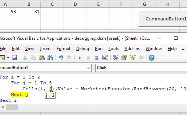Viewport: 187px width, 115px height.
Task: Click CommandButton1 on the worksheet
Action: tap(163, 19)
